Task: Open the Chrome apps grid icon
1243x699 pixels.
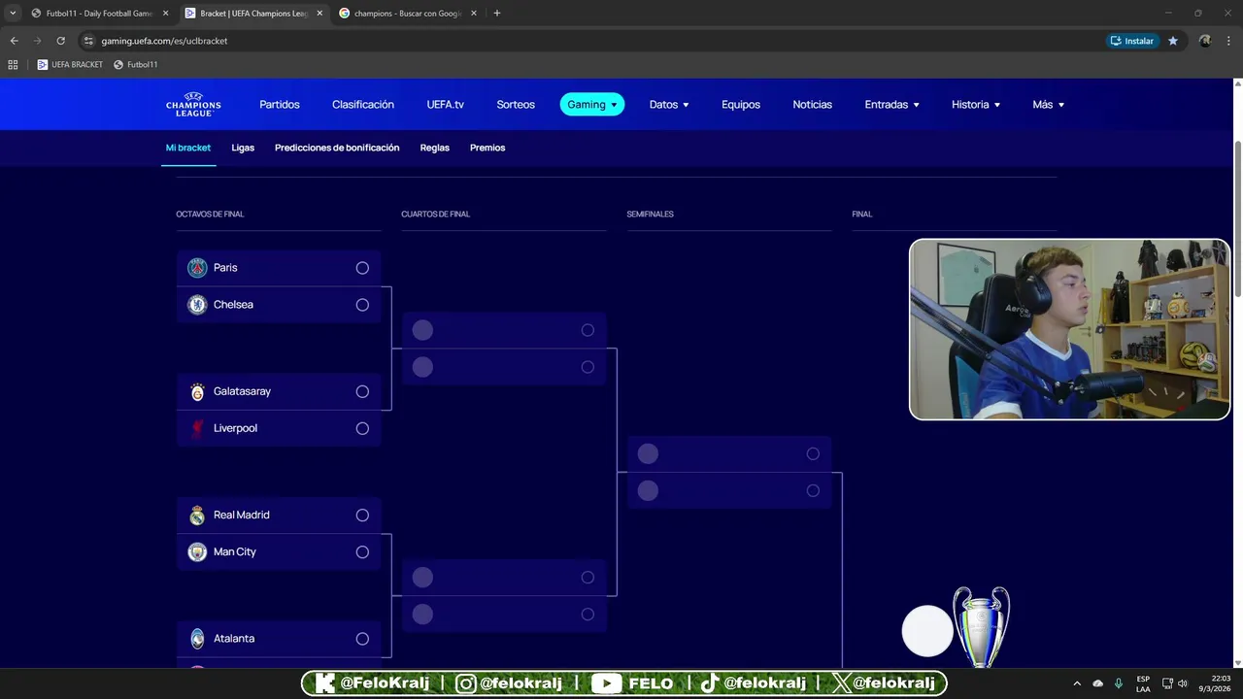Action: 13,64
